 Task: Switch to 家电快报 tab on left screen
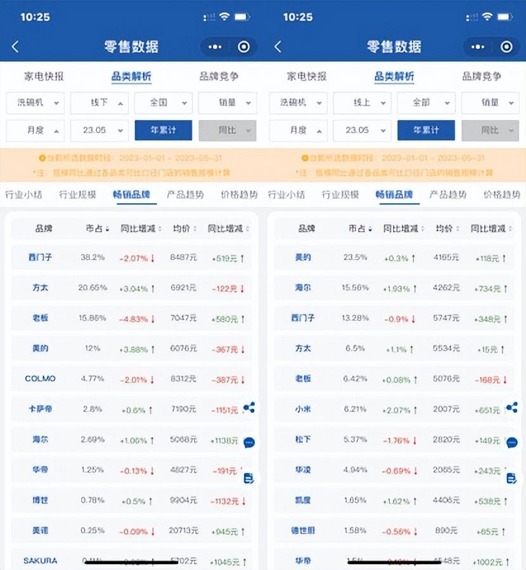44,76
